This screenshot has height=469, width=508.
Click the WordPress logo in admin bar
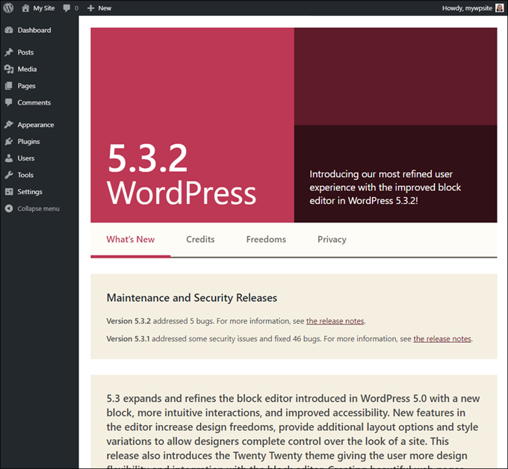8,7
